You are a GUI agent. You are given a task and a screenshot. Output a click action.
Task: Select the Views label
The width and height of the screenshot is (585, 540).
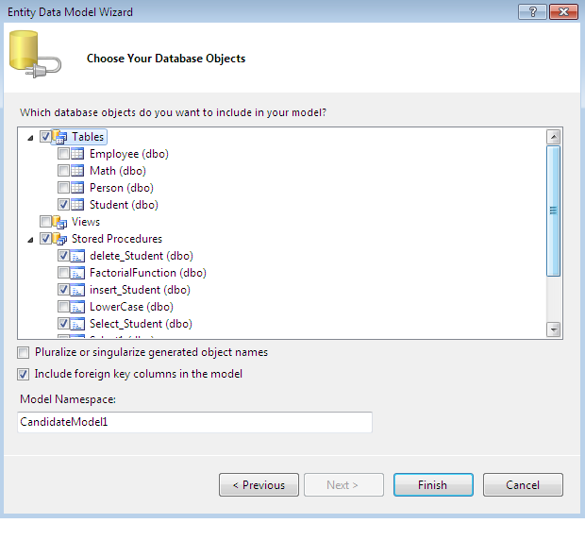click(x=86, y=222)
